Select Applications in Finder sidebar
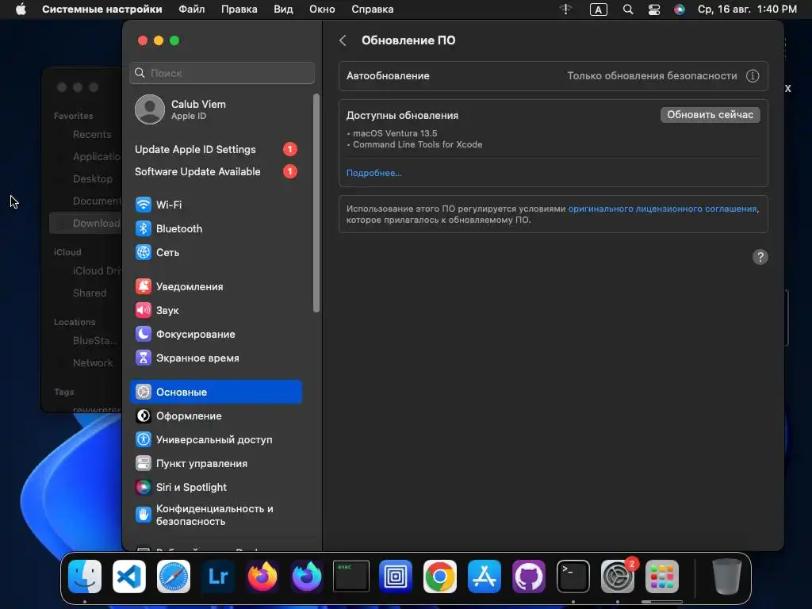The image size is (812, 609). [96, 156]
